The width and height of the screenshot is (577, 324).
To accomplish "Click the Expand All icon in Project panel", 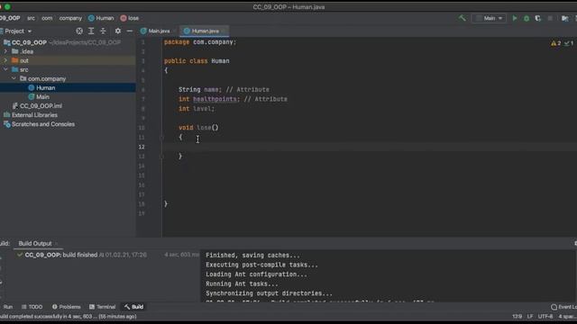I will coord(91,31).
